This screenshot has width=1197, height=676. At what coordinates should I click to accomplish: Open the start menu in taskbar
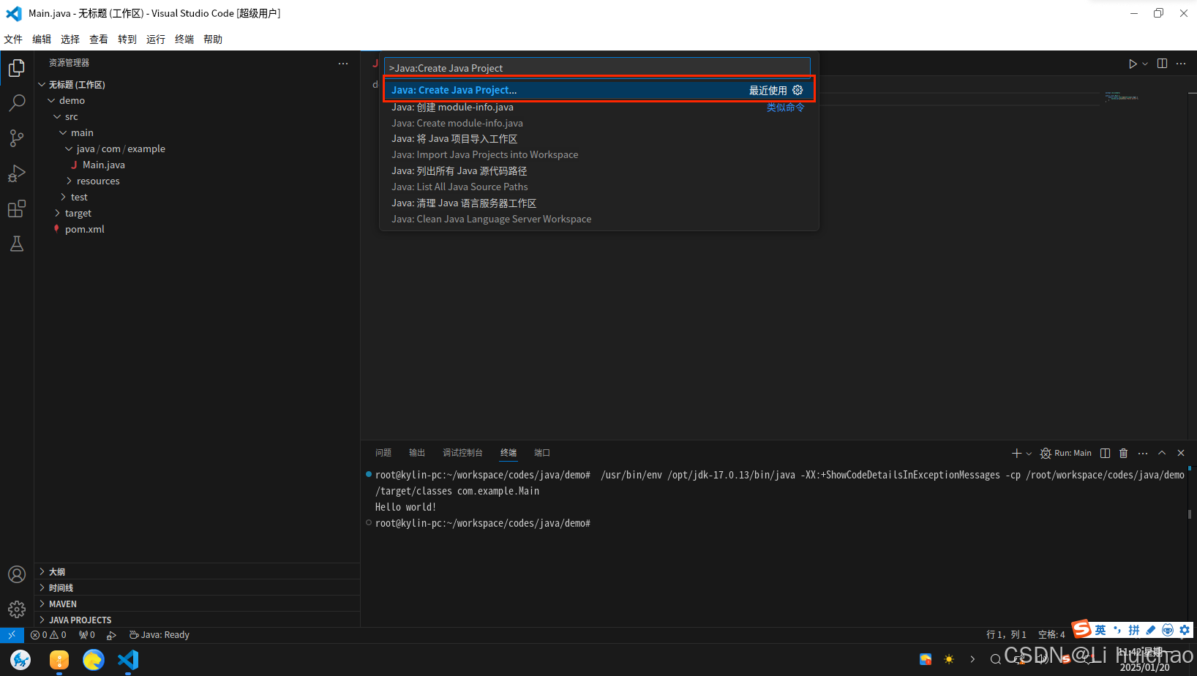[x=20, y=660]
